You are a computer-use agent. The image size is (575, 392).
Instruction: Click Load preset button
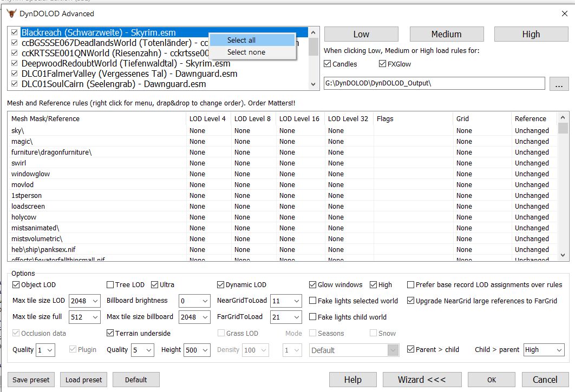83,380
